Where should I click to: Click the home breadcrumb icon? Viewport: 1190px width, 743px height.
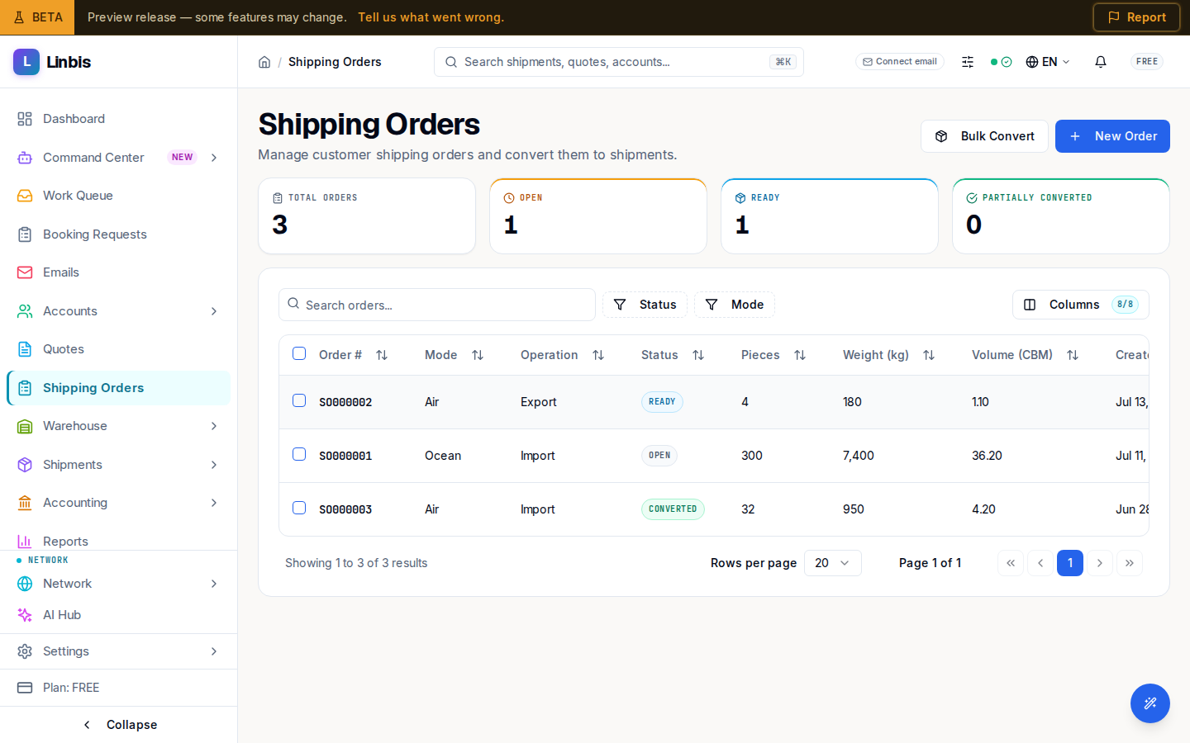pyautogui.click(x=264, y=62)
